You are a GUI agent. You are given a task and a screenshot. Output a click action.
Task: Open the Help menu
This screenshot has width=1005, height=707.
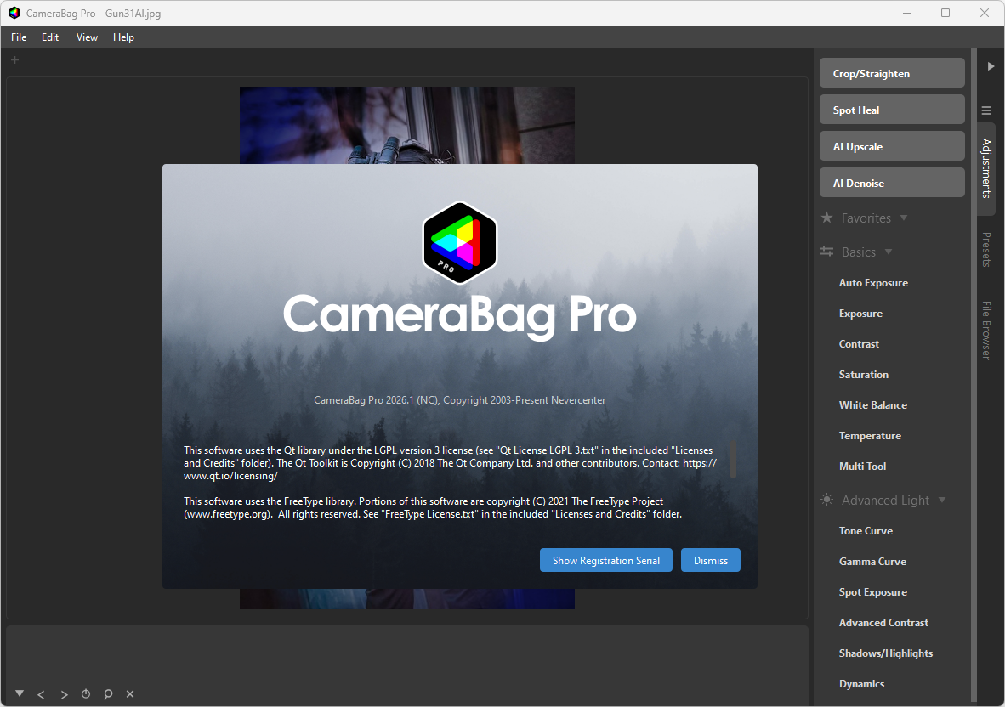coord(123,37)
